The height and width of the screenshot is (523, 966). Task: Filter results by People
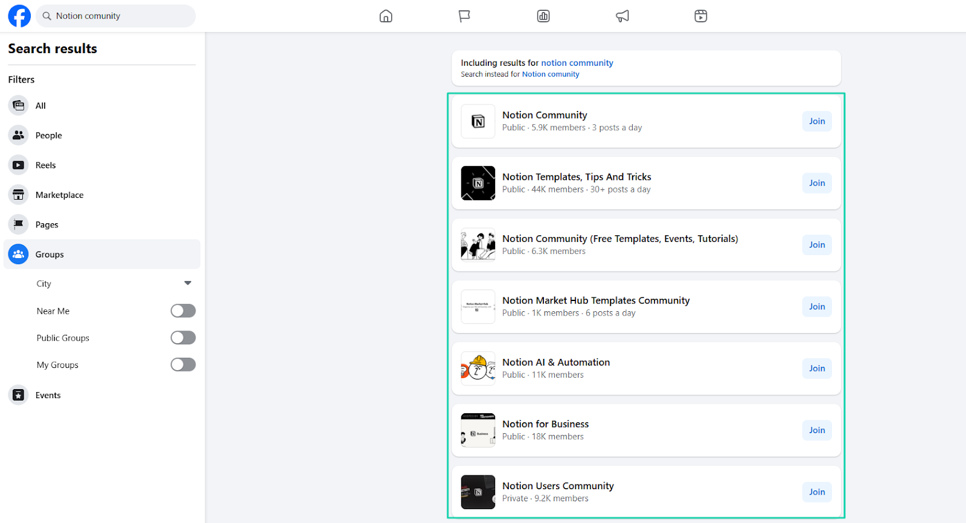pos(48,135)
